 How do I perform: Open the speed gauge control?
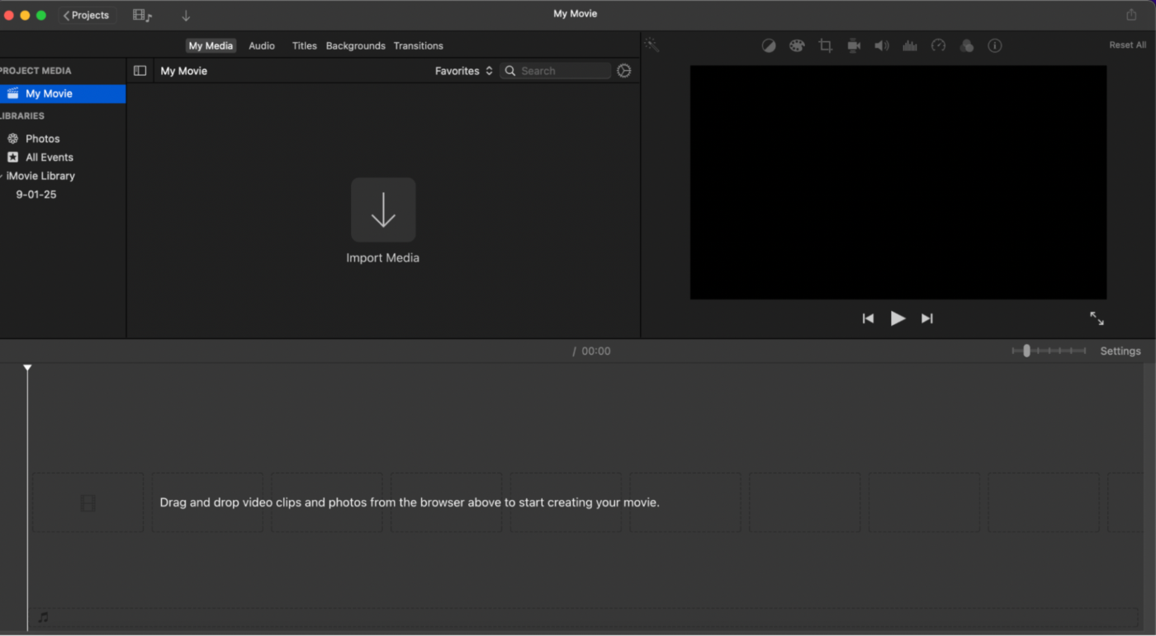pyautogui.click(x=939, y=46)
